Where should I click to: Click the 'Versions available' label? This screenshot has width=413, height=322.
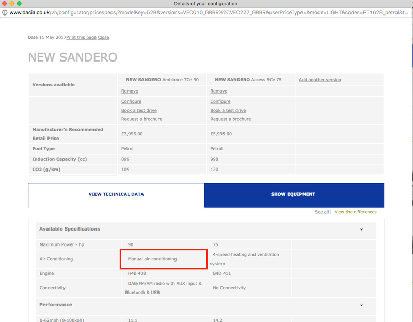[x=54, y=85]
